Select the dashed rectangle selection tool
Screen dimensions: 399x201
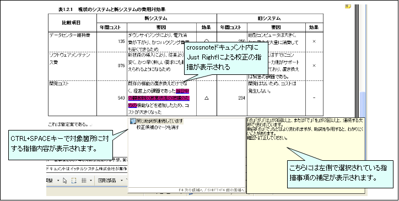[x=74, y=181]
